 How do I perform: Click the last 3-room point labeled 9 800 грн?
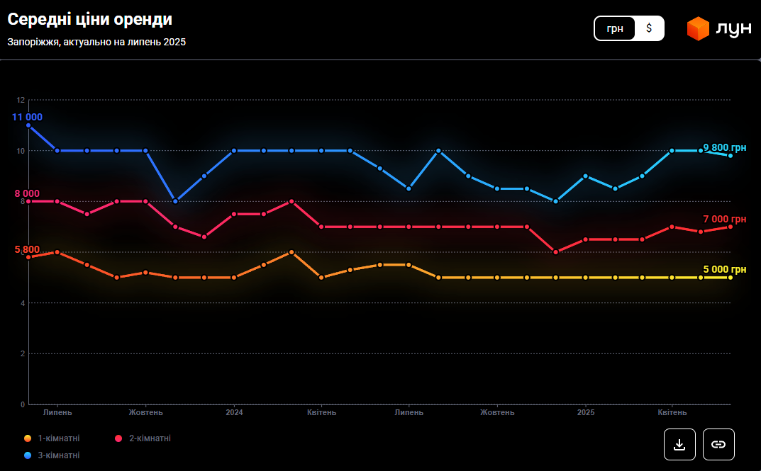click(731, 155)
